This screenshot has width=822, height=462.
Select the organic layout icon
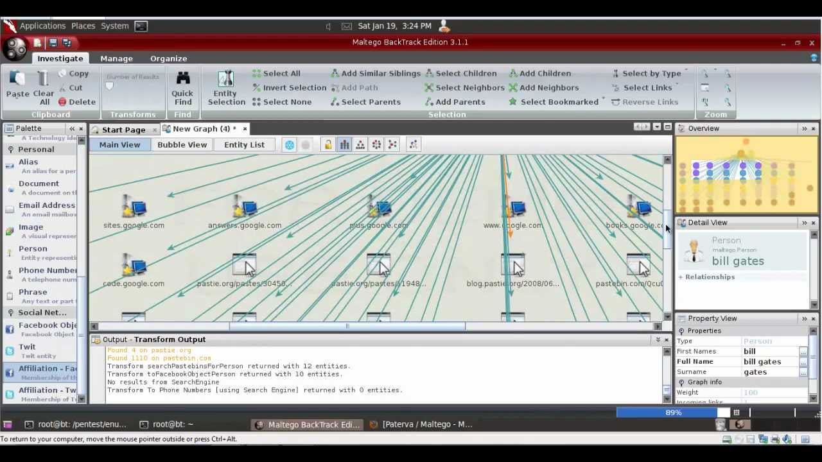tap(392, 144)
